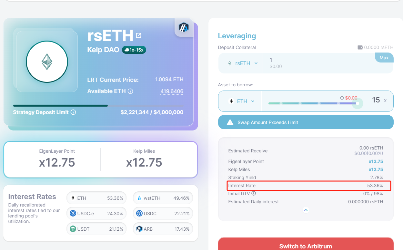The width and height of the screenshot is (403, 250).
Task: Click the USDC.e 24.30% rate pill
Action: (x=96, y=213)
